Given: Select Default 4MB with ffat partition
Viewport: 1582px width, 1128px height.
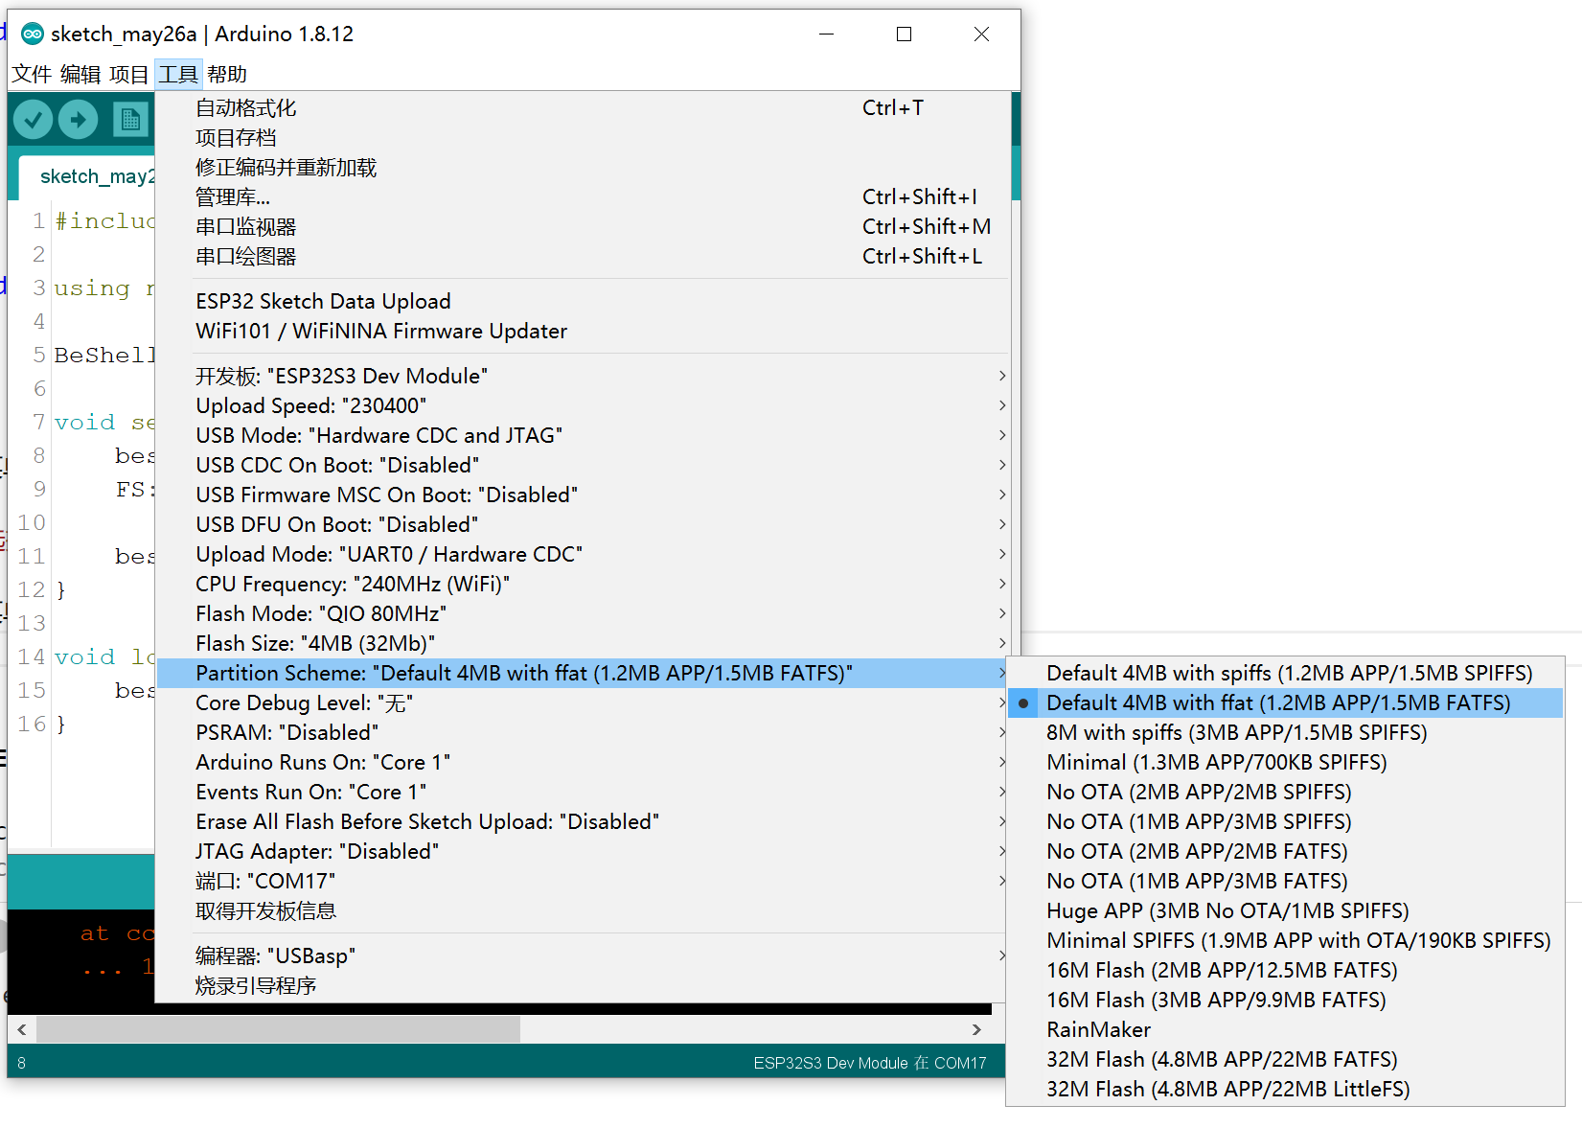Looking at the screenshot, I should pos(1285,703).
